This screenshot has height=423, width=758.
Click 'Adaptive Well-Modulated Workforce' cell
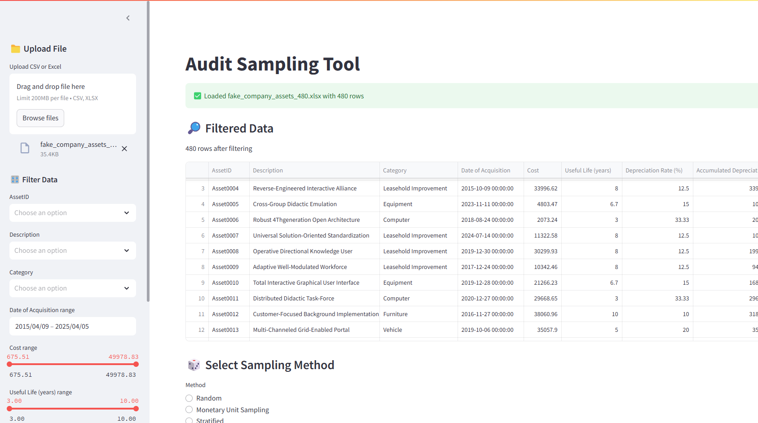pyautogui.click(x=314, y=267)
